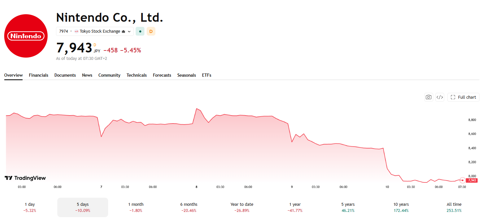Image resolution: width=496 pixels, height=220 pixels.
Task: Click the green market status dot badge
Action: (x=140, y=31)
